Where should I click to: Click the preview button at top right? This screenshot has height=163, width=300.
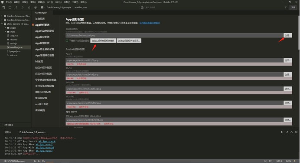click(x=293, y=7)
